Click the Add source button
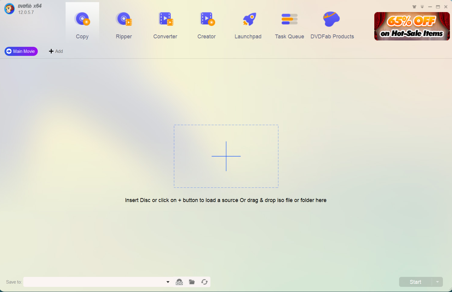 pos(56,51)
